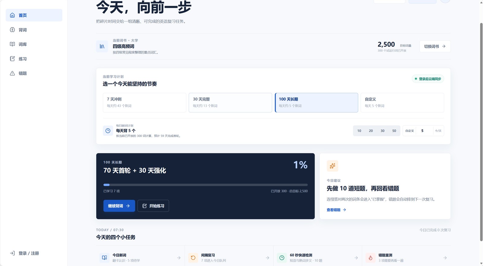
Task: Open the 练习 menu item
Action: tap(34, 59)
